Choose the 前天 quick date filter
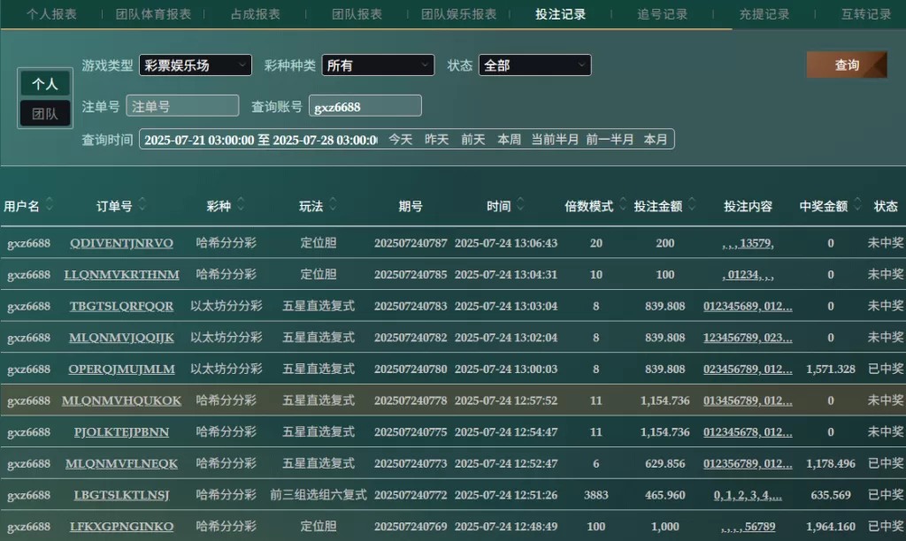This screenshot has width=906, height=541. (x=473, y=140)
